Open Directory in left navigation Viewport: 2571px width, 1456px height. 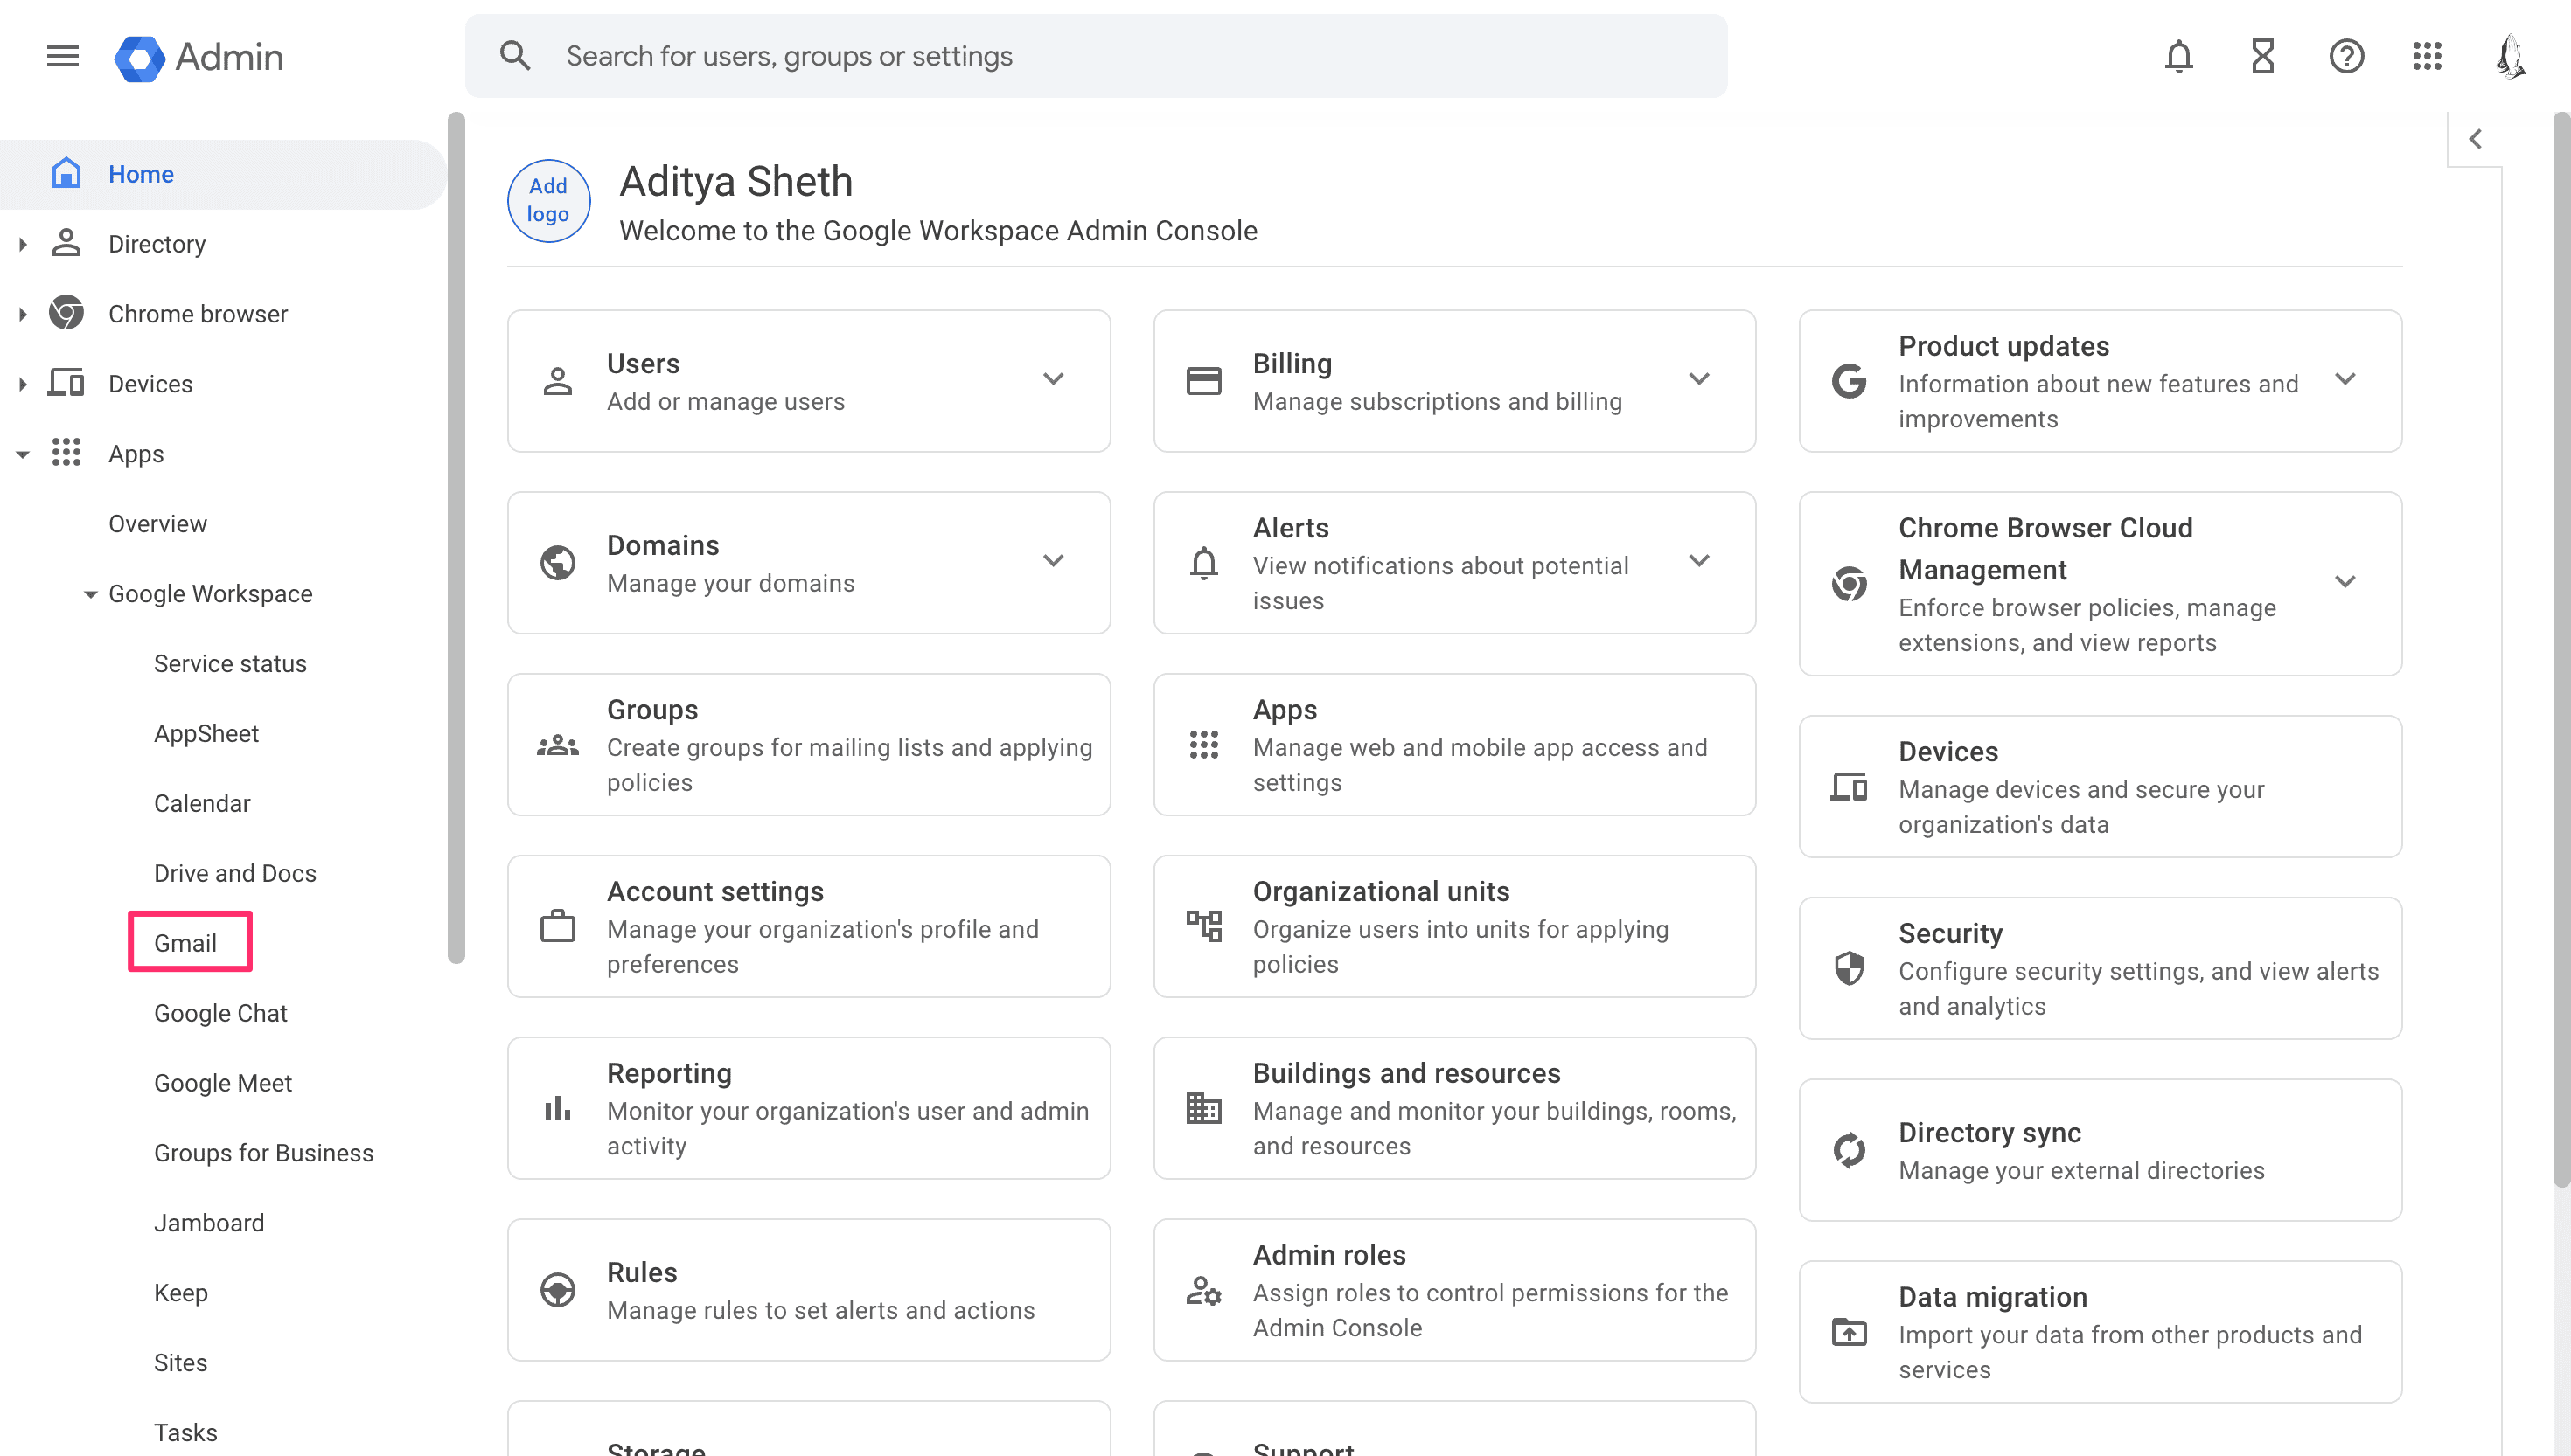157,244
